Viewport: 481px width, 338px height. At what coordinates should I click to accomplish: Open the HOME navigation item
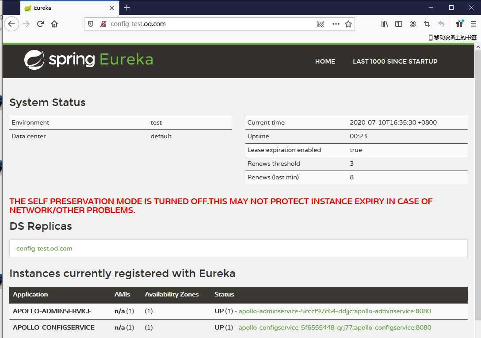click(x=325, y=61)
